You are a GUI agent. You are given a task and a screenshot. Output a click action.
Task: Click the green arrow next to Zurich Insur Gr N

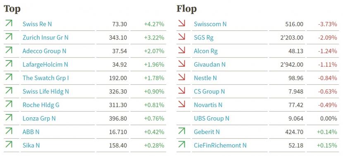(9, 36)
